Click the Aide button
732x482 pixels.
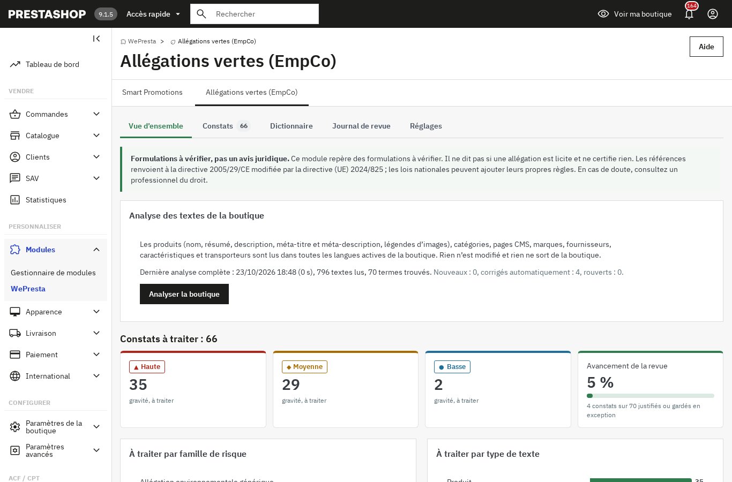pos(706,47)
